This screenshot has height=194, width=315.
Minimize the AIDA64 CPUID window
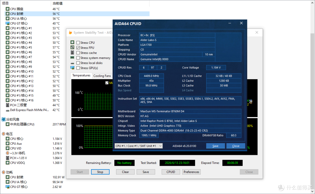pos(230,23)
